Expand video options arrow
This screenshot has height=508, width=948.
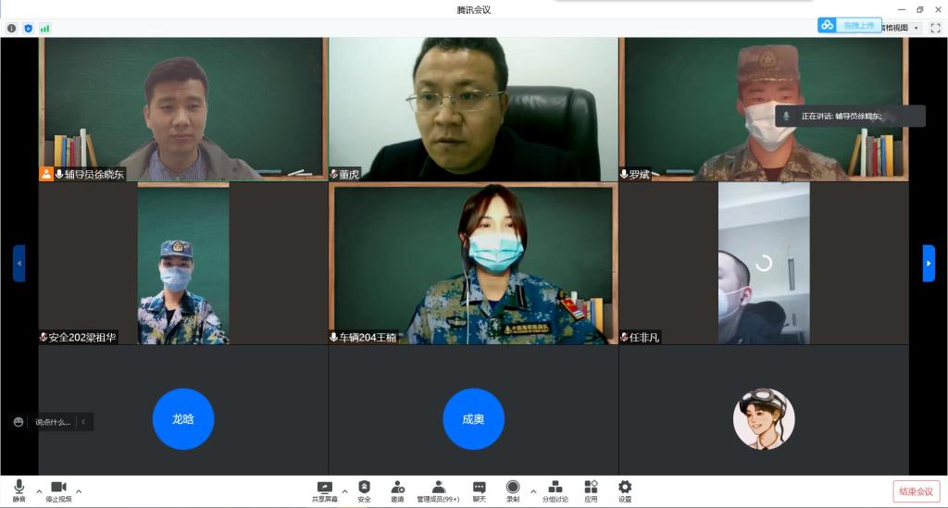coord(79,490)
